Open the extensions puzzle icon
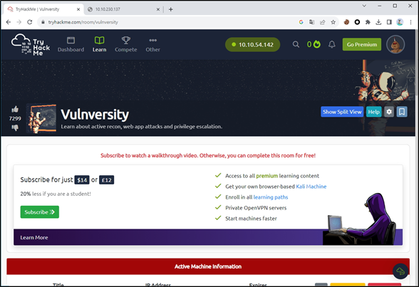Viewport: 419px width, 287px height. point(368,22)
